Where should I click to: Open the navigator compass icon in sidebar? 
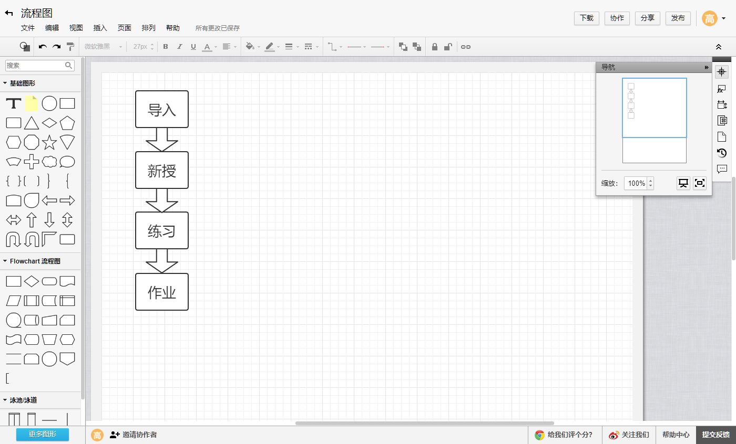(722, 71)
